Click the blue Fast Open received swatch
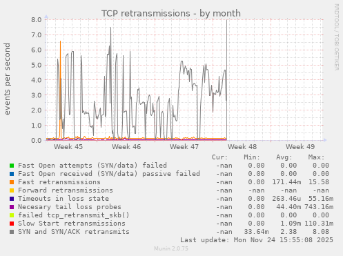This screenshot has height=256, width=343. 12,174
